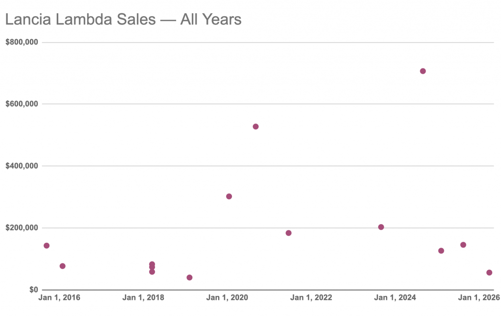This screenshot has height=316, width=501.
Task: Click the $200,000 axis label
Action: [22, 228]
